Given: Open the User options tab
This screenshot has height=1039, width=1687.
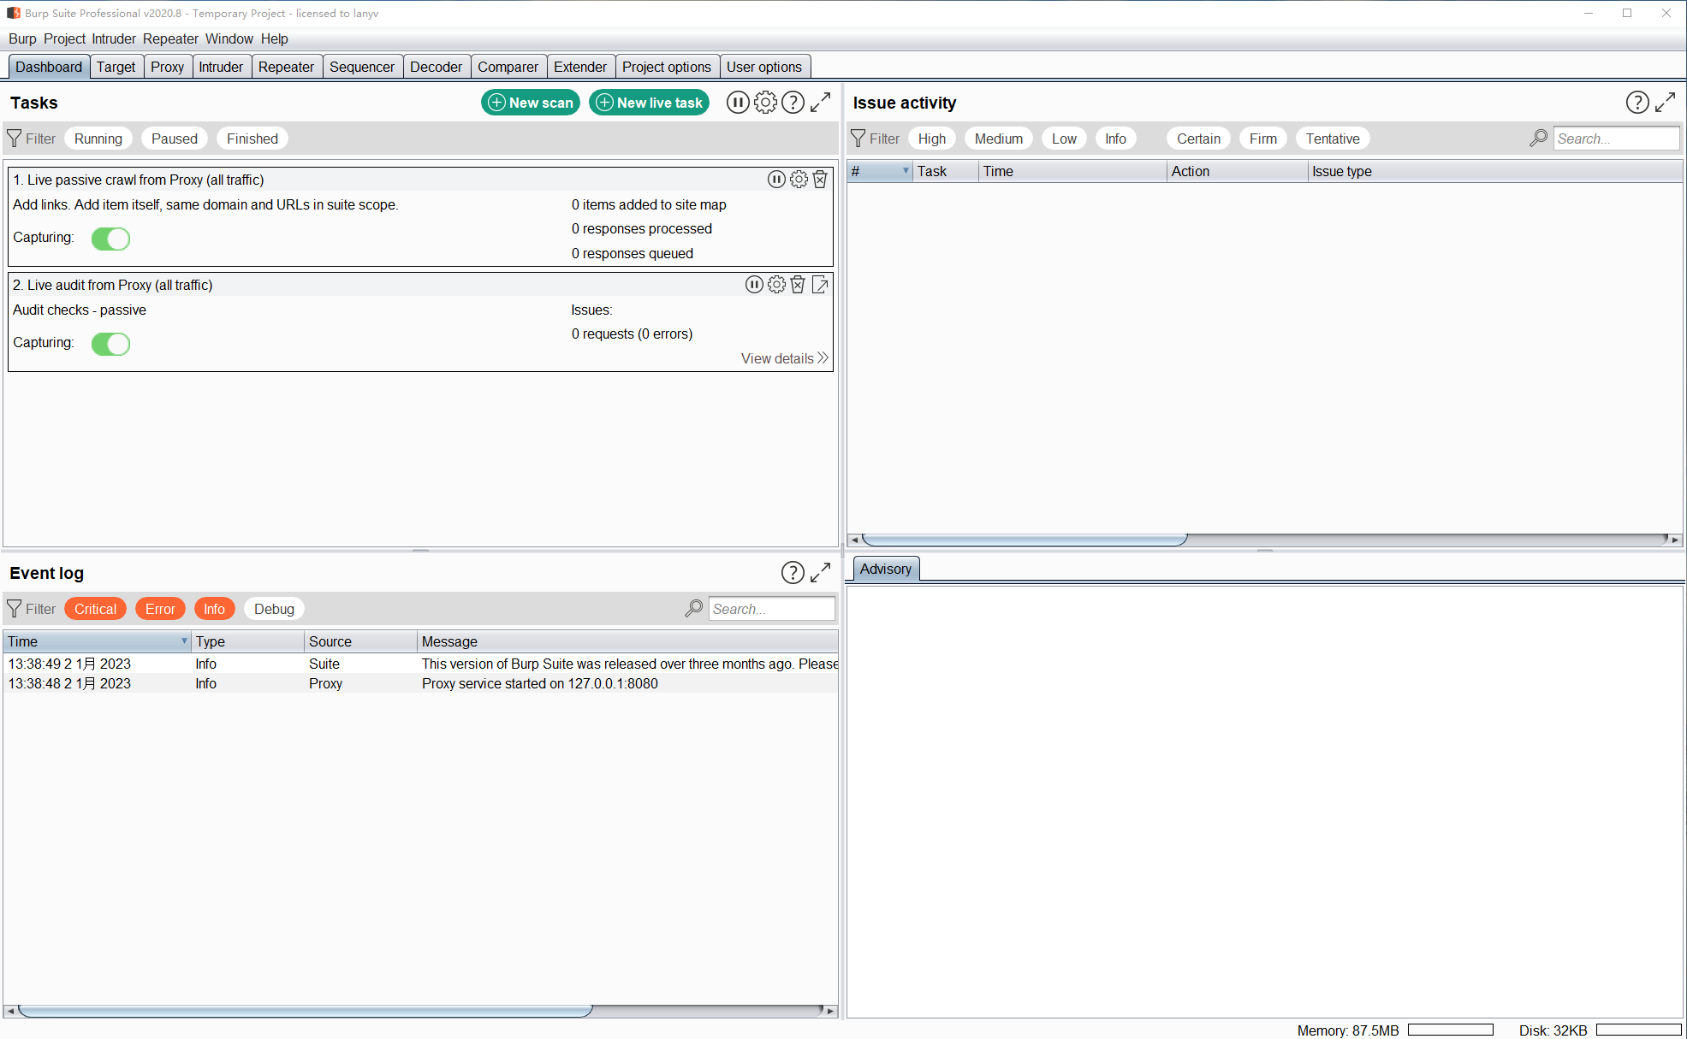Looking at the screenshot, I should (x=764, y=67).
